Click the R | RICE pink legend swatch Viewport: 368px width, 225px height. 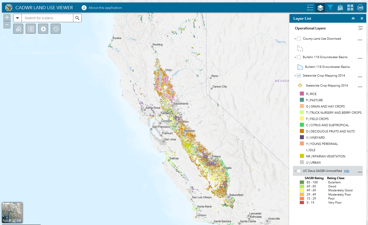coord(301,94)
